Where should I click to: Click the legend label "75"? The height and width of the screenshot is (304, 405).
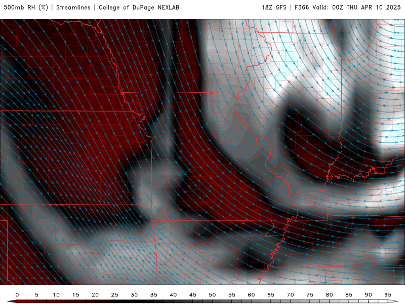click(x=310, y=295)
